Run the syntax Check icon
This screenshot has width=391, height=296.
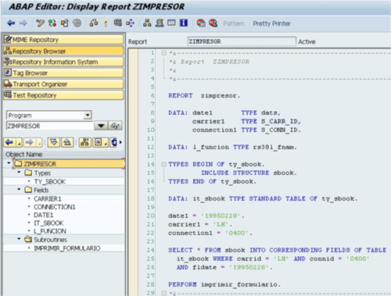(x=94, y=23)
